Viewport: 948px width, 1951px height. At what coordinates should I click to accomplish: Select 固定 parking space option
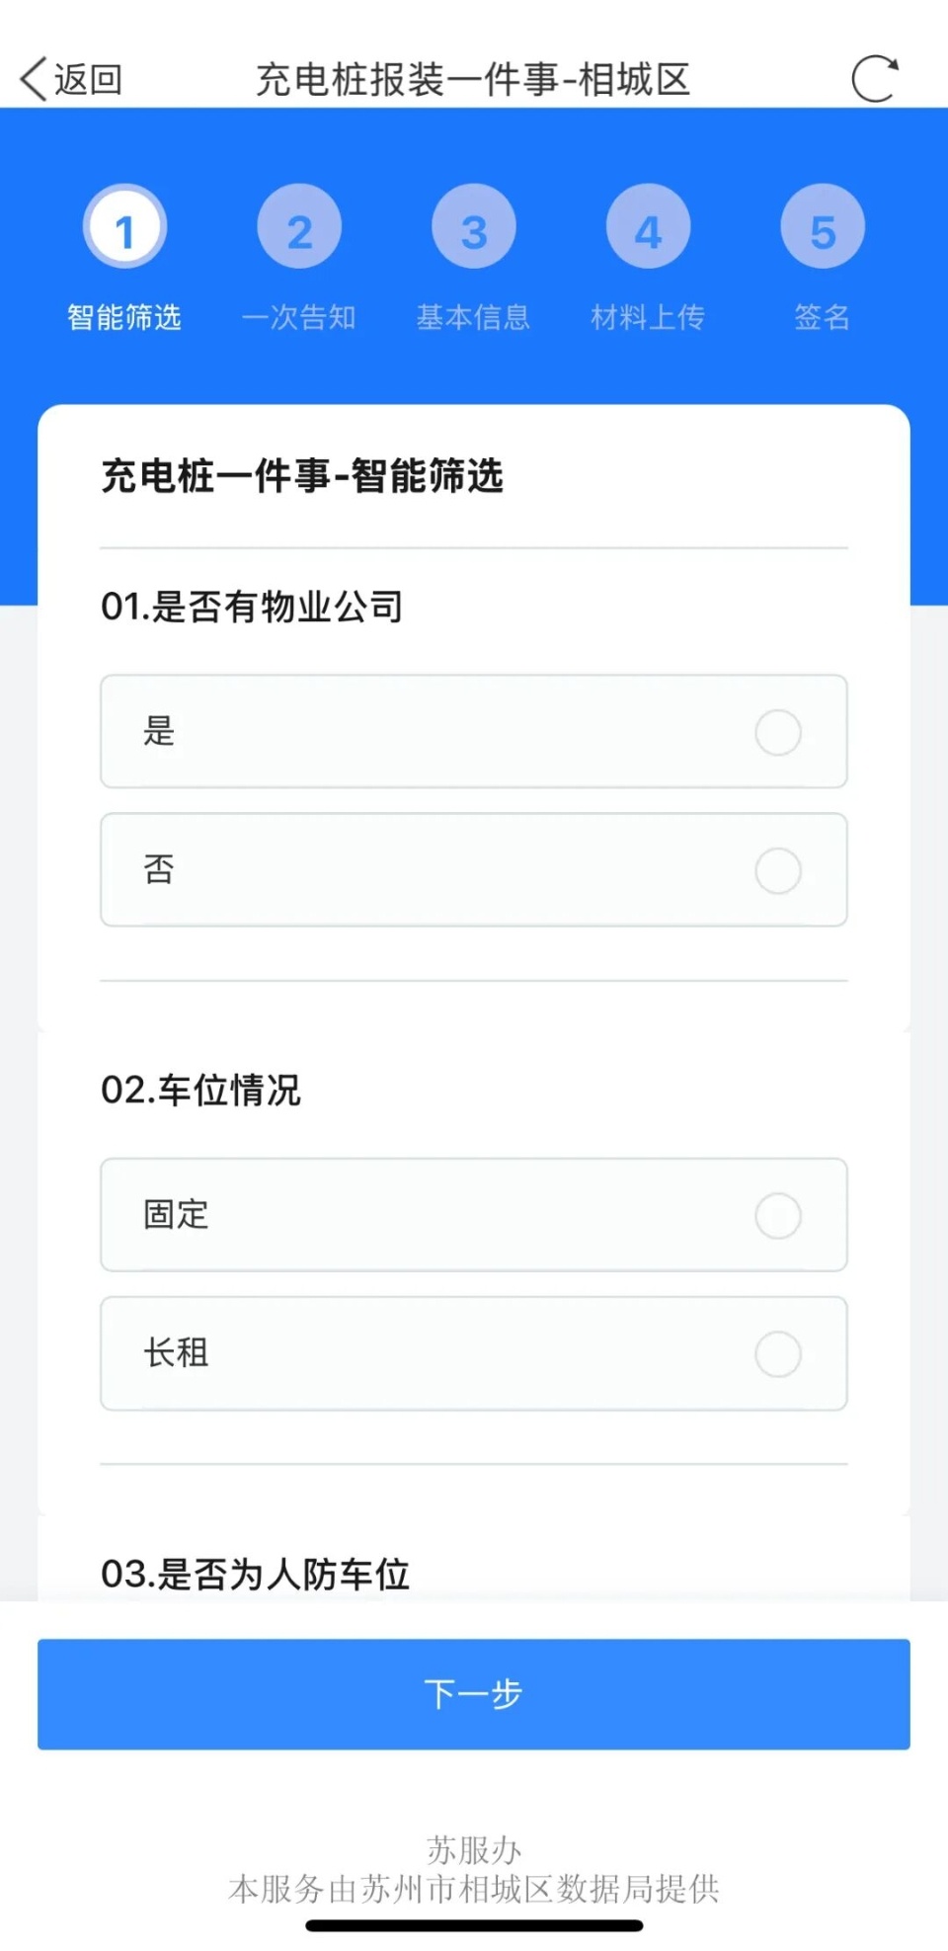tap(474, 1215)
